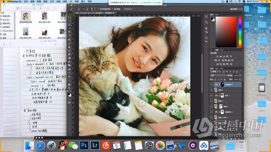Select the Crop tool
Screen dimensions: 271x152
point(69,32)
